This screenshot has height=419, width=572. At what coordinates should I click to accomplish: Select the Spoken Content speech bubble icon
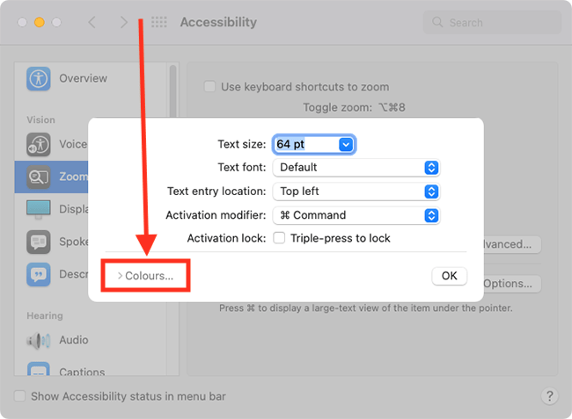tap(39, 242)
